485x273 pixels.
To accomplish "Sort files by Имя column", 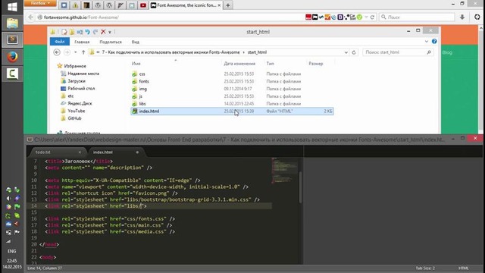I will [x=136, y=64].
